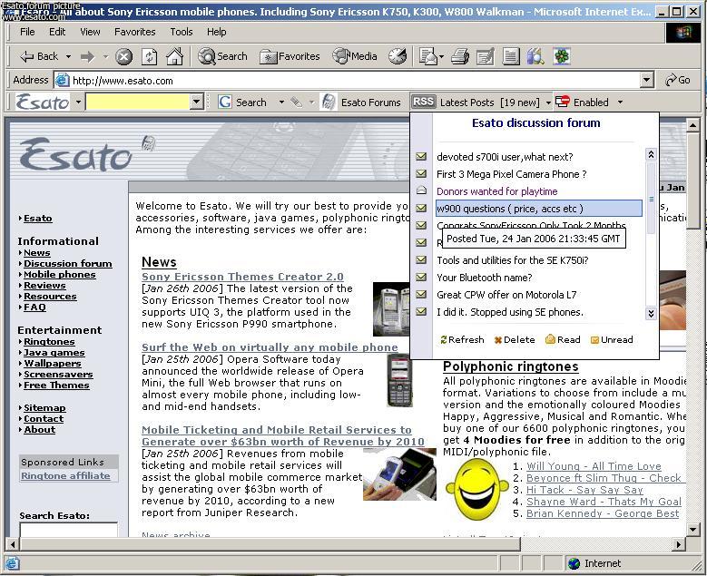
Task: Open the Help menu
Action: (216, 32)
